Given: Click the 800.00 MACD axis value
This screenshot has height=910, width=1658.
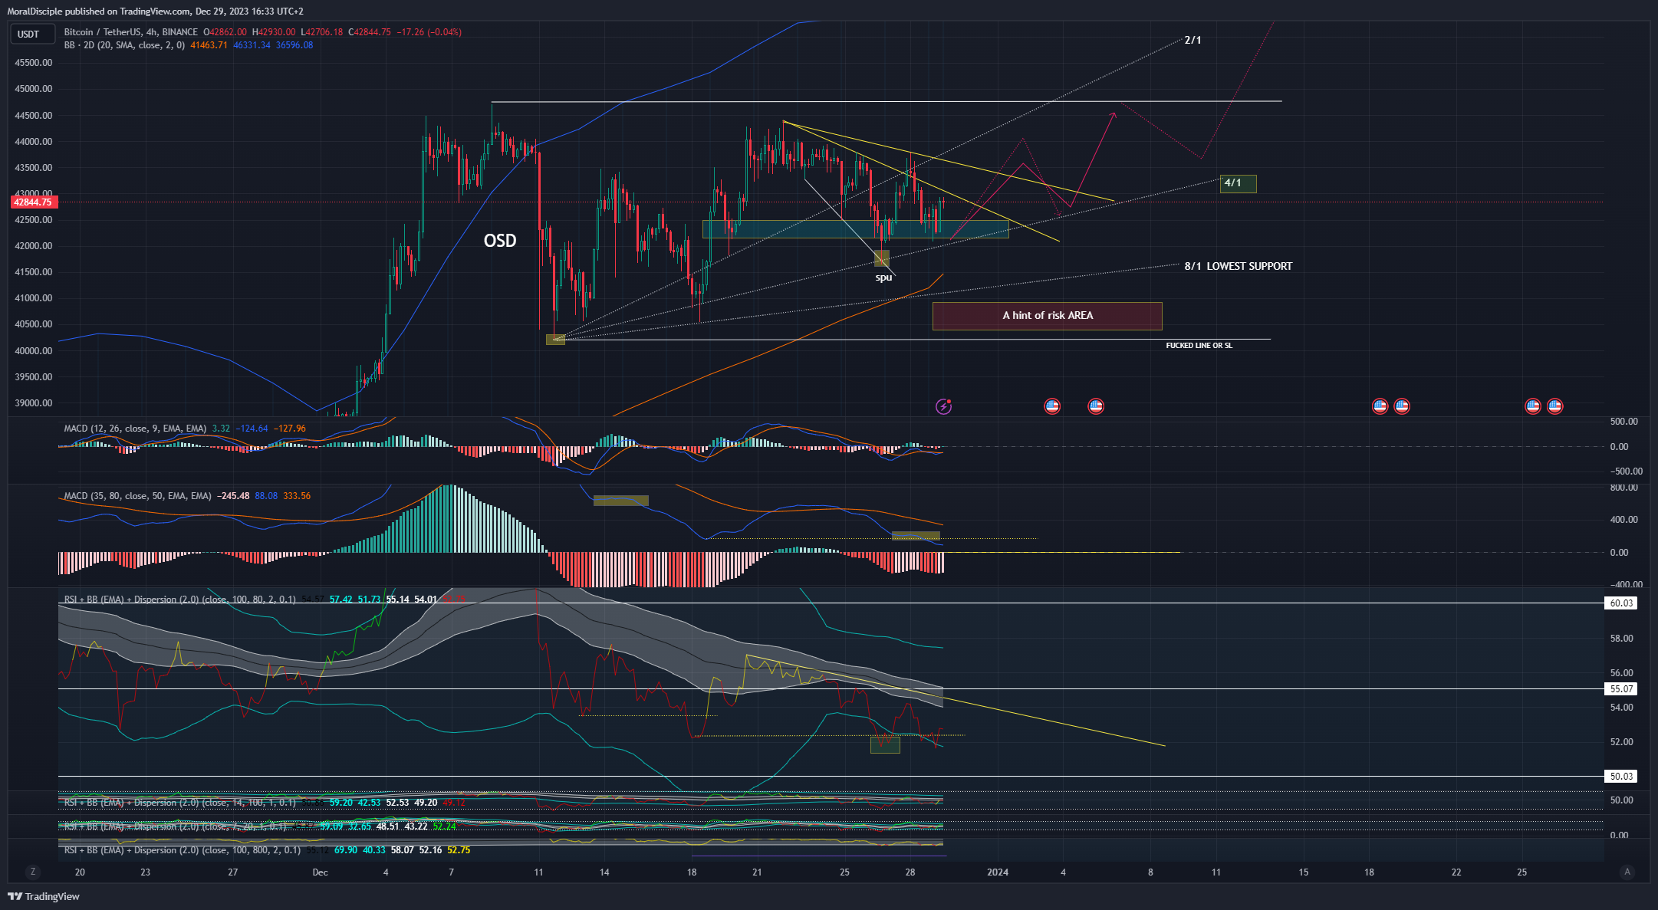Looking at the screenshot, I should (x=1623, y=488).
